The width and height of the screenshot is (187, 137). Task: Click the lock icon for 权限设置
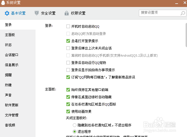[67, 13]
